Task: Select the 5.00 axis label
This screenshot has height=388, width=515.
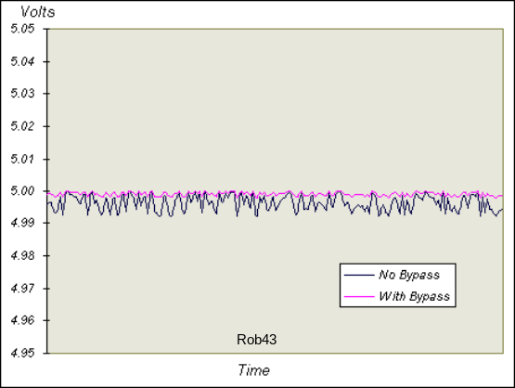Action: coord(22,191)
